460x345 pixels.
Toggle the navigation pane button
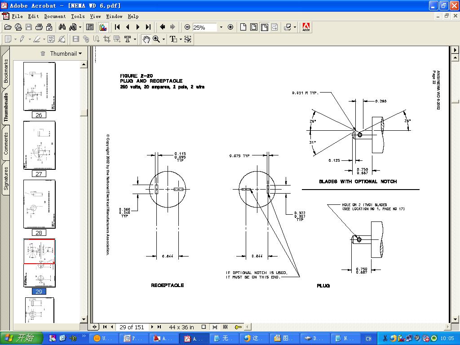(90, 27)
